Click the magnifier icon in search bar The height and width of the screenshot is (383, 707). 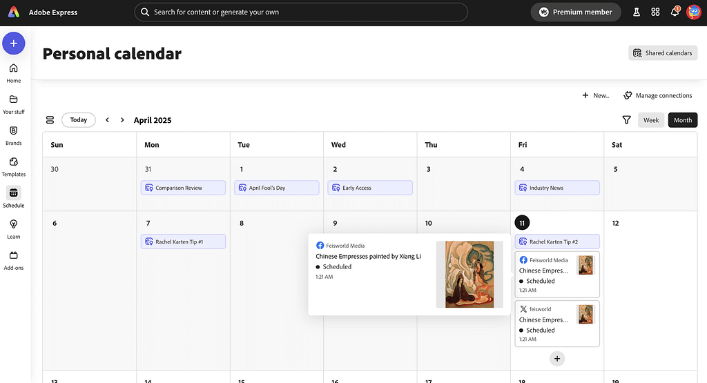145,12
